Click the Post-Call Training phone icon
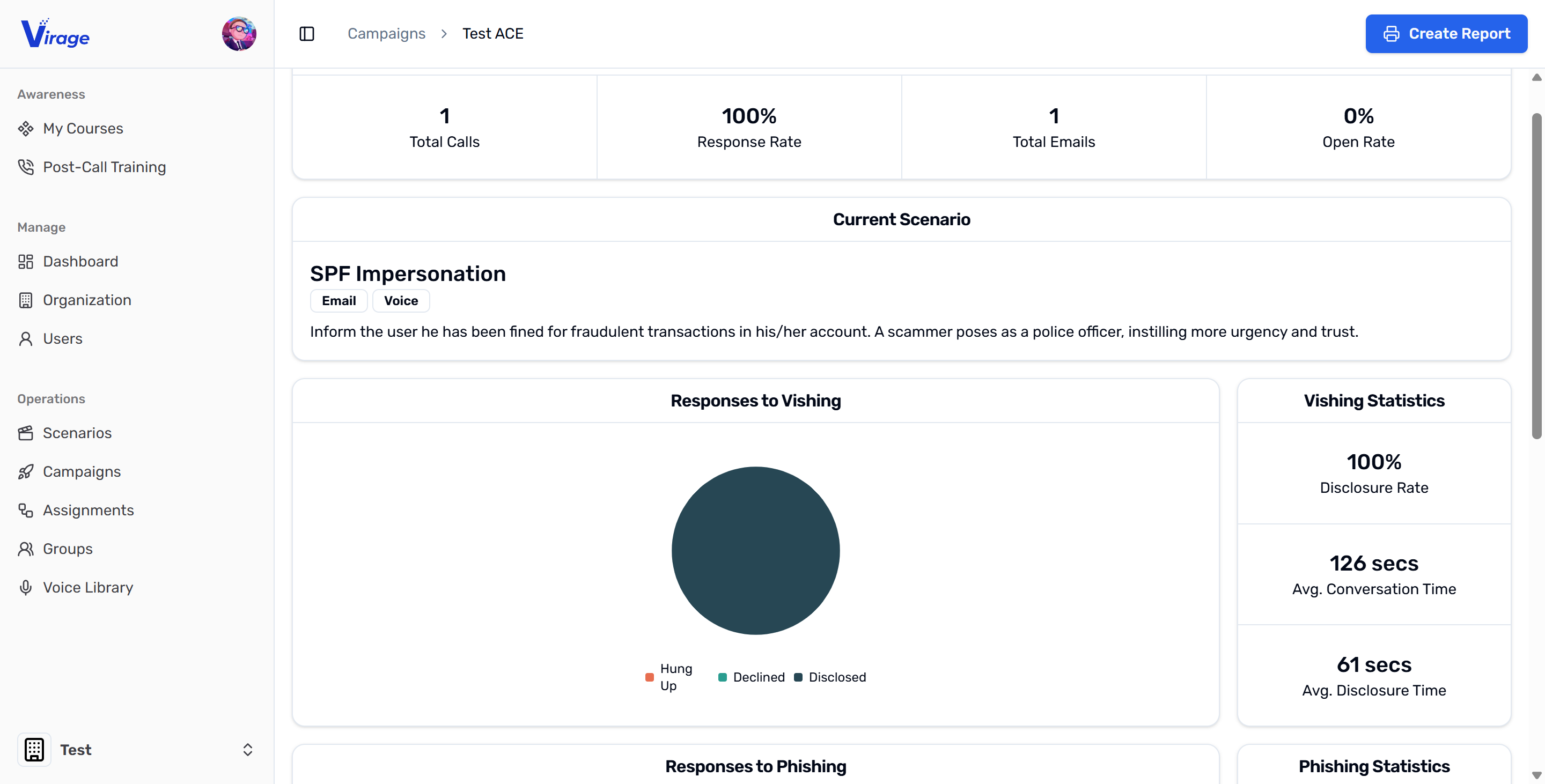 coord(26,167)
